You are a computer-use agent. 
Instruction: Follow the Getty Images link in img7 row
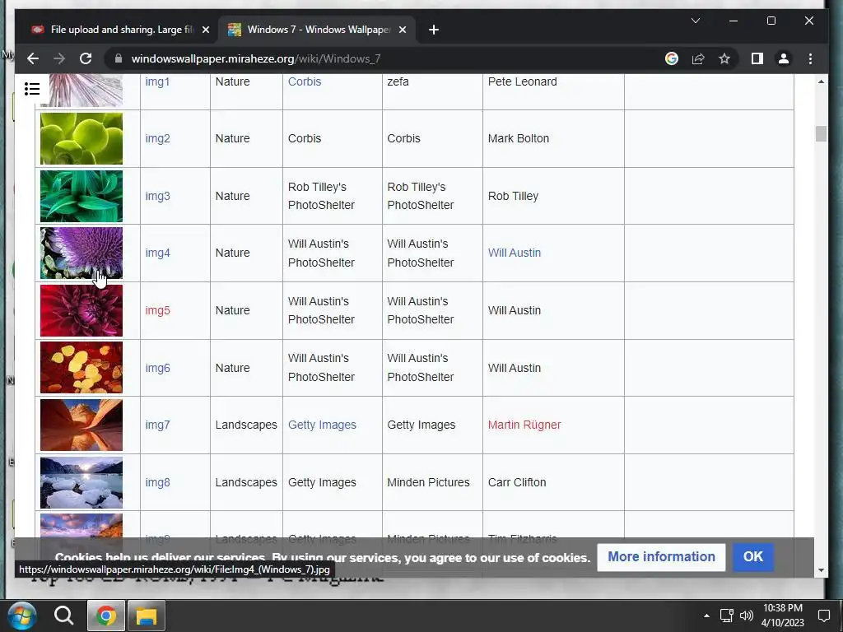pos(322,425)
